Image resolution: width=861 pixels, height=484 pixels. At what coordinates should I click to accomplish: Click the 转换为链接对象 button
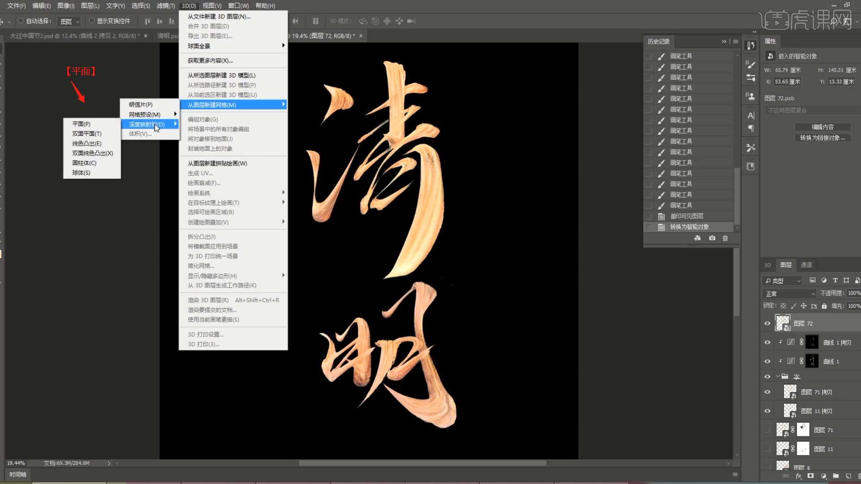point(822,138)
